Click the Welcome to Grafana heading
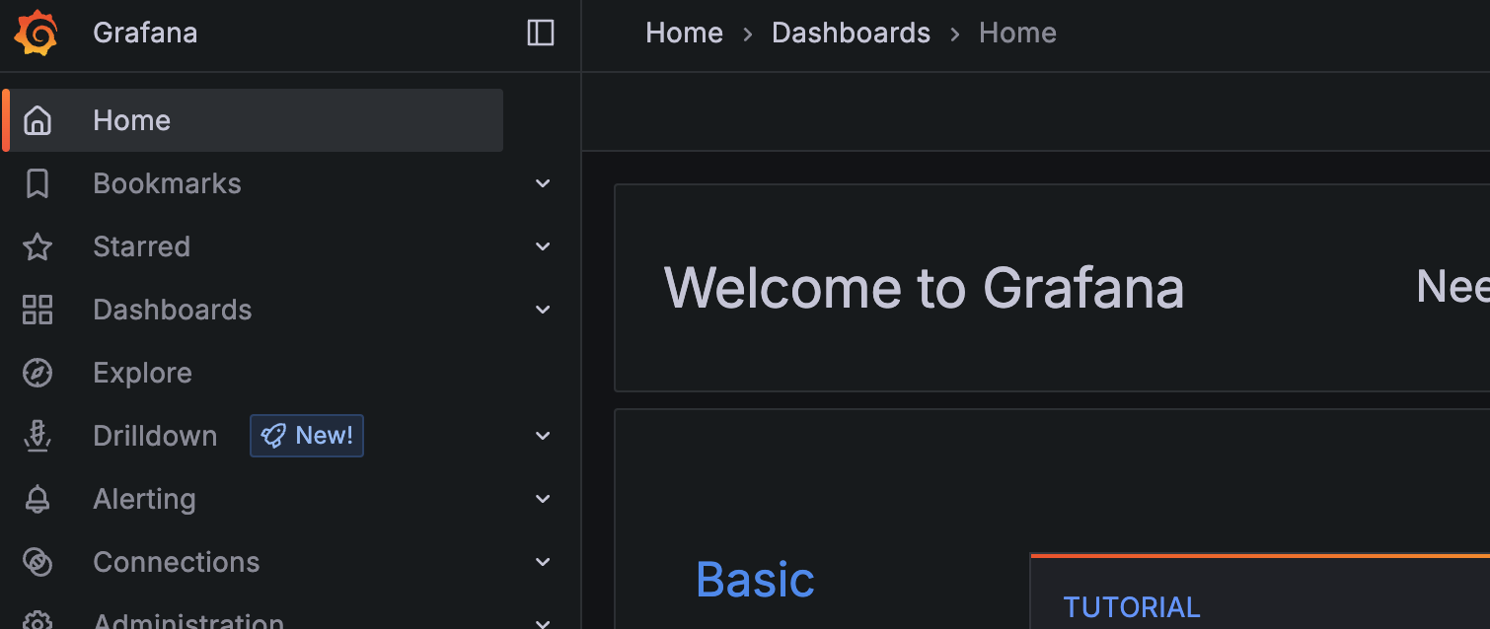 [x=924, y=288]
